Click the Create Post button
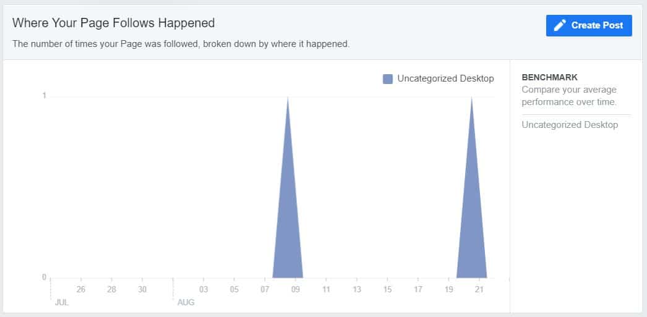The height and width of the screenshot is (317, 647). tap(589, 25)
